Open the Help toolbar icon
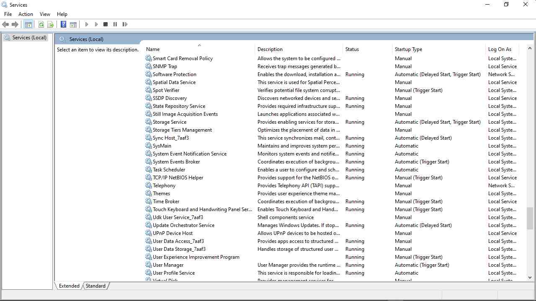The height and width of the screenshot is (301, 536). click(63, 25)
